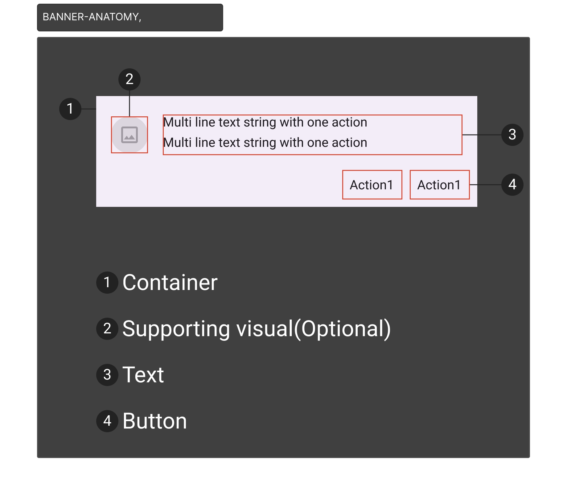Click the Container legend label

coord(170,282)
